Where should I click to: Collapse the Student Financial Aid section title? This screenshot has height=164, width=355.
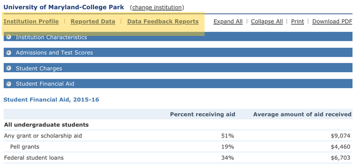[x=45, y=84]
